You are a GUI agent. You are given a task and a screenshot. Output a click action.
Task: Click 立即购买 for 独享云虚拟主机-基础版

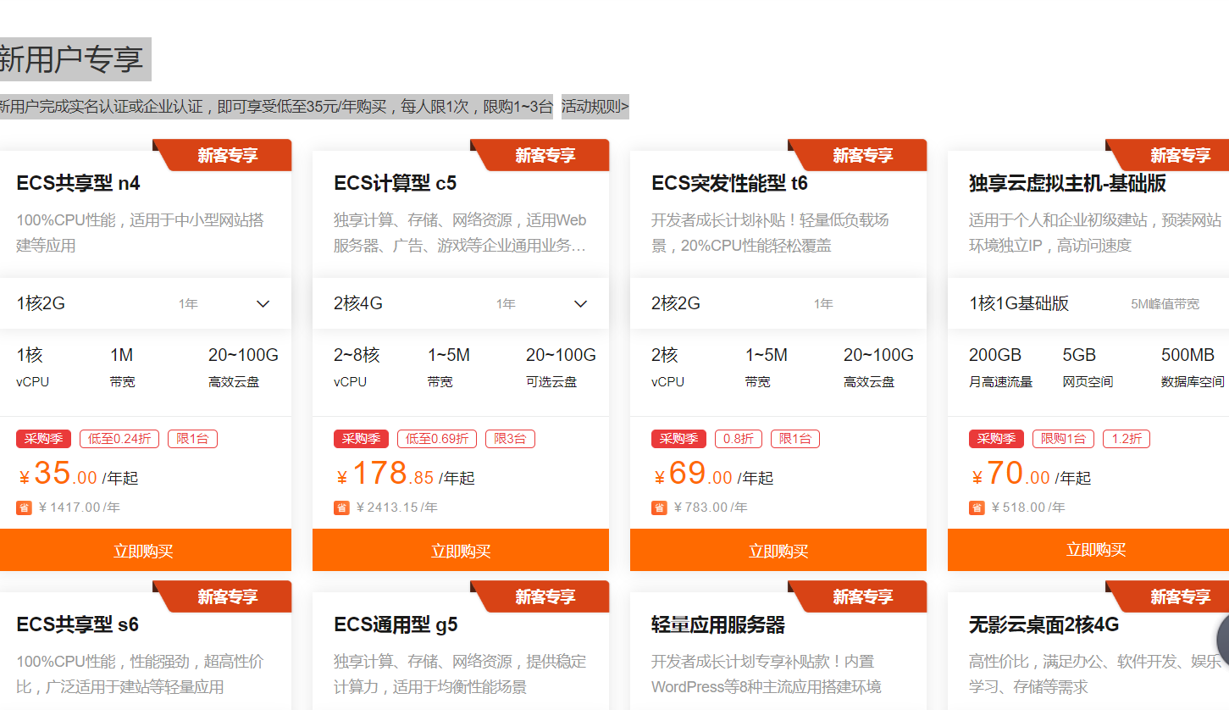pyautogui.click(x=1088, y=551)
